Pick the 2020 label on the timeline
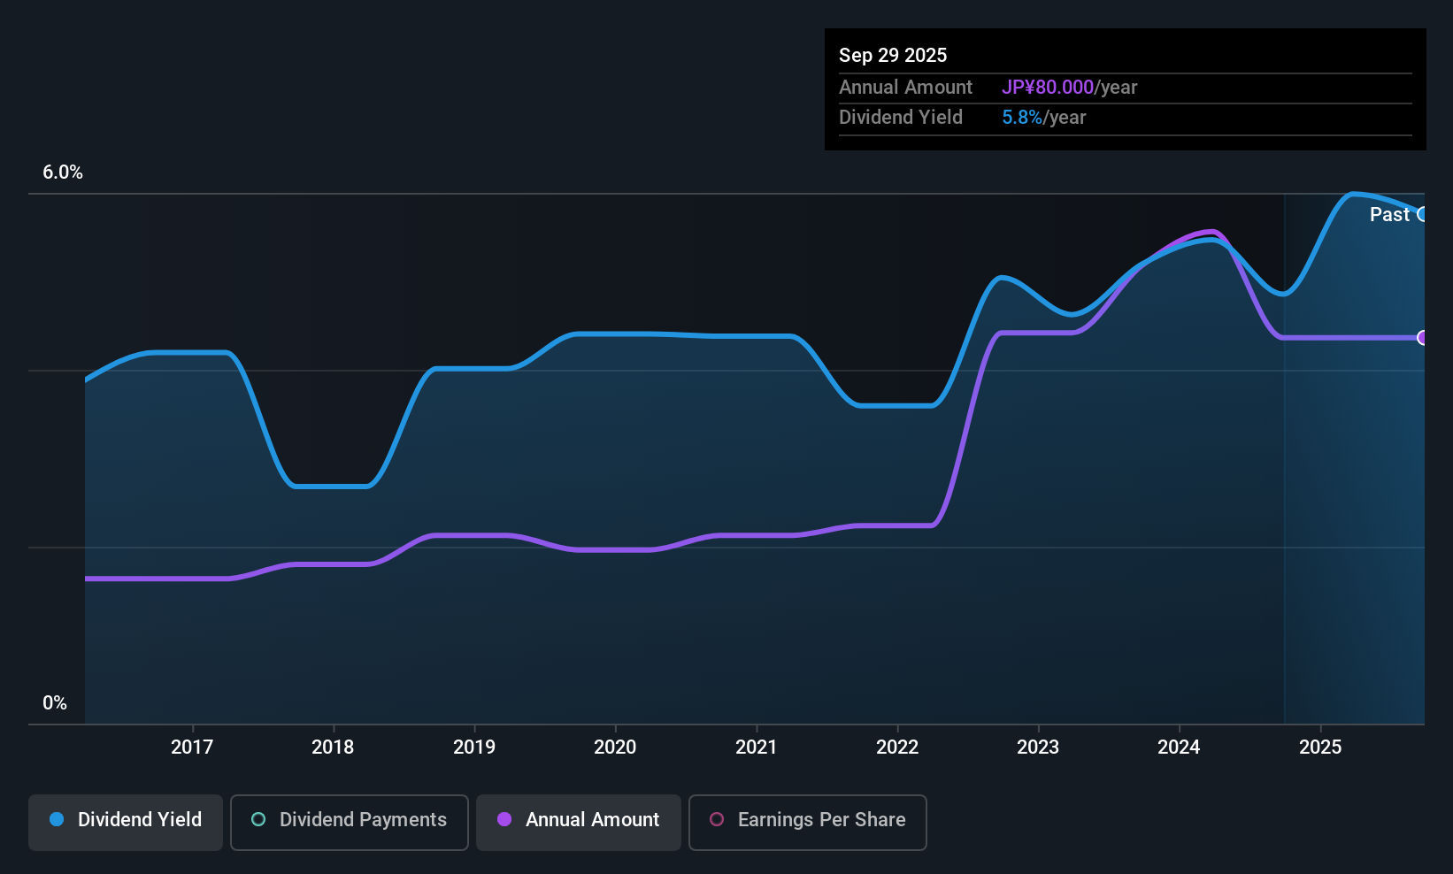Image resolution: width=1453 pixels, height=874 pixels. [615, 747]
